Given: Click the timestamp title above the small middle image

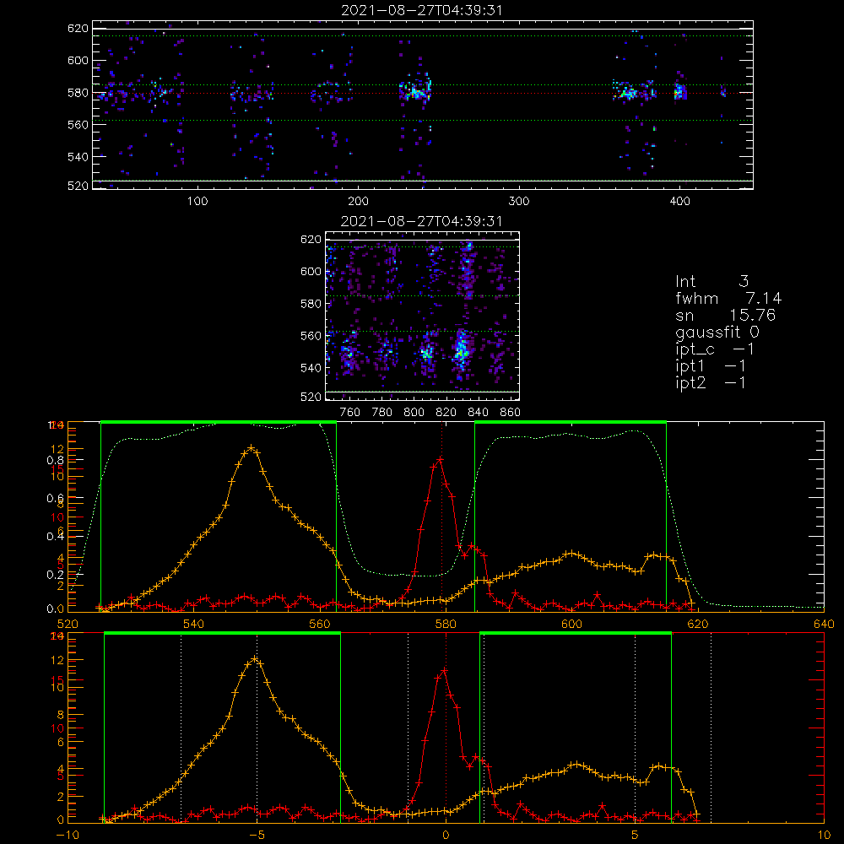Looking at the screenshot, I should pos(421,221).
